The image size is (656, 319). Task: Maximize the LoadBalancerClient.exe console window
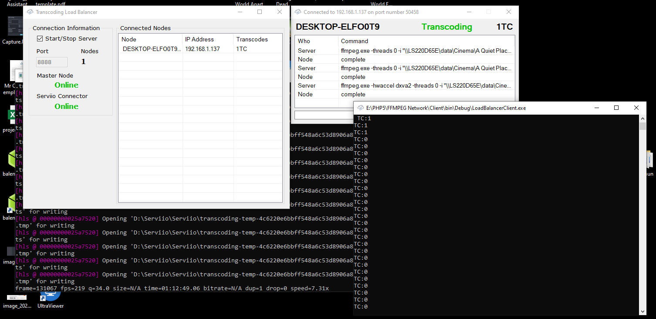click(616, 108)
